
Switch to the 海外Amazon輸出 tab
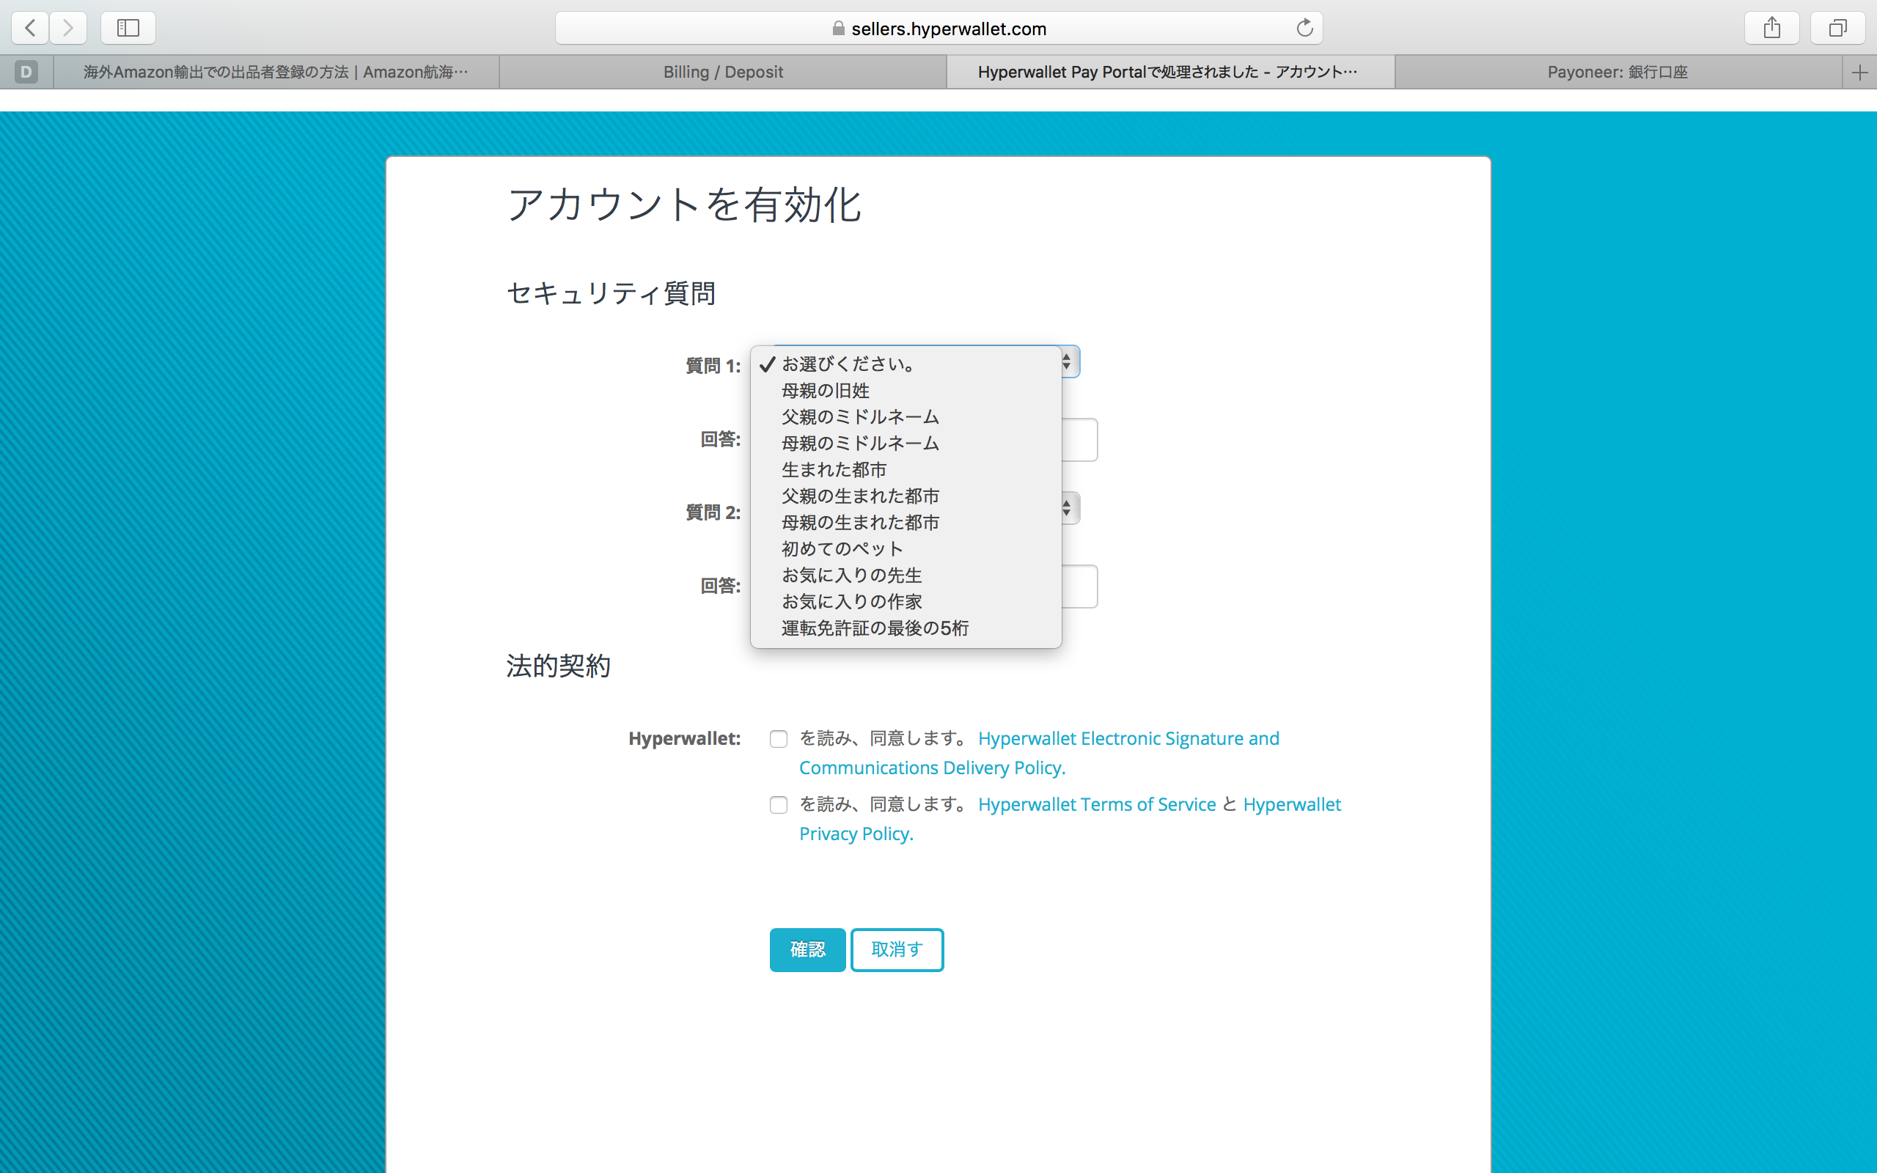(x=276, y=72)
